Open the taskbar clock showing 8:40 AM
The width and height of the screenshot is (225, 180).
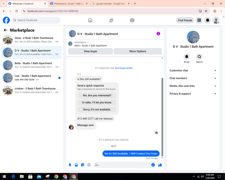pyautogui.click(x=210, y=176)
